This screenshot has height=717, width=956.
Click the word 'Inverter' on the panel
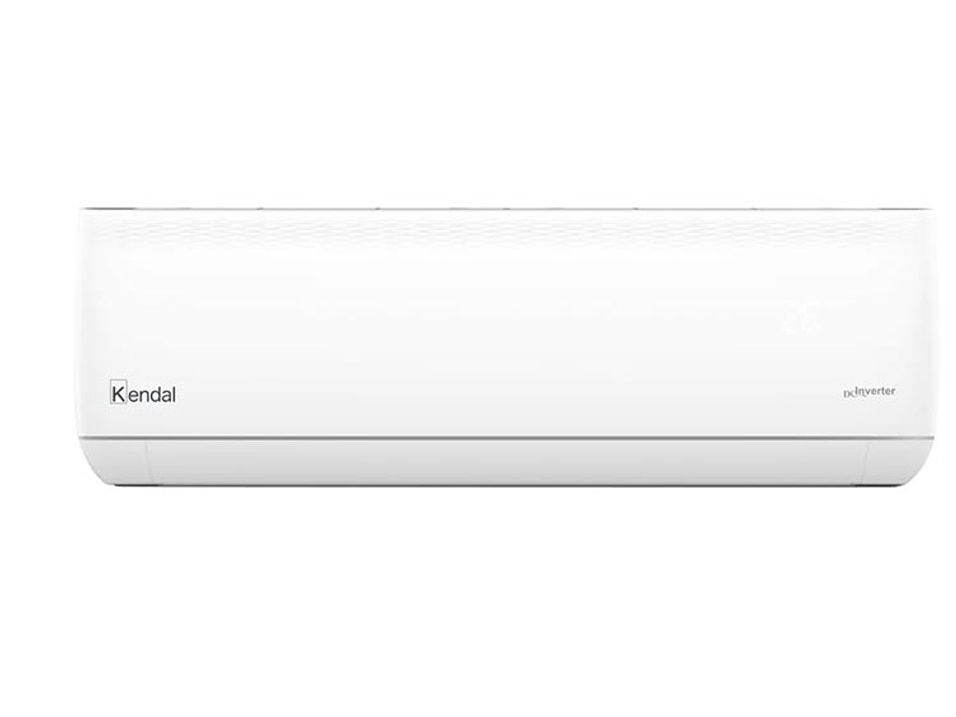pos(875,391)
